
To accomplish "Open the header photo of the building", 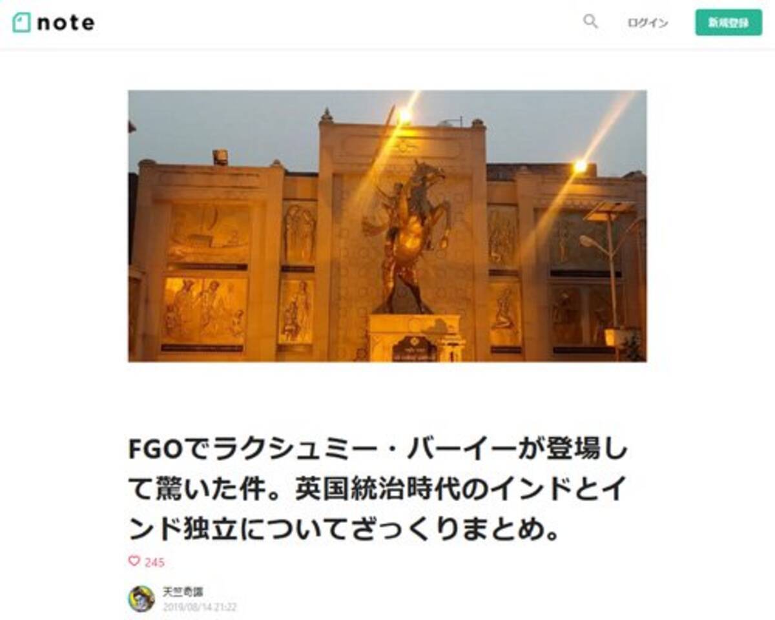I will [387, 226].
